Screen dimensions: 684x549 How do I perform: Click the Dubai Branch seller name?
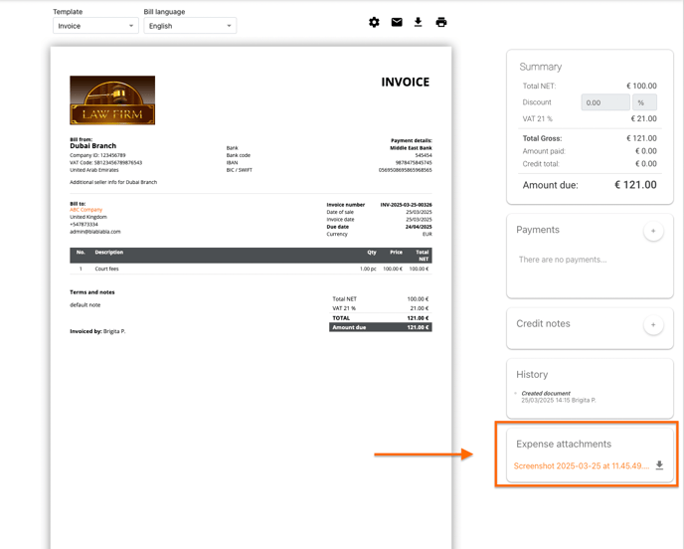click(x=92, y=146)
